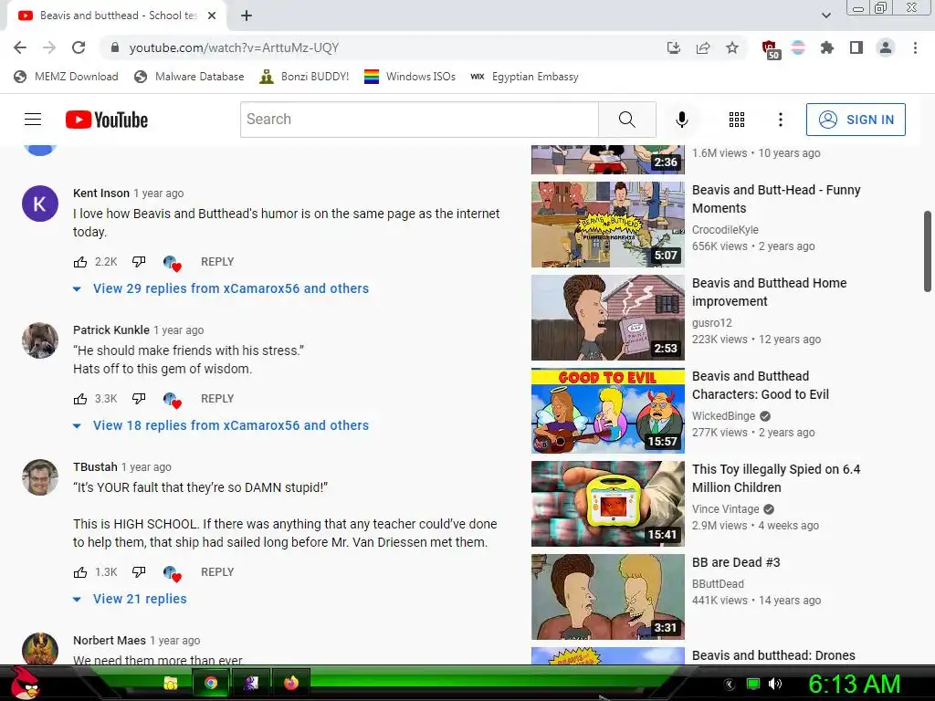Viewport: 935px width, 701px height.
Task: Reply to Patrick Kunkle's comment
Action: click(217, 399)
